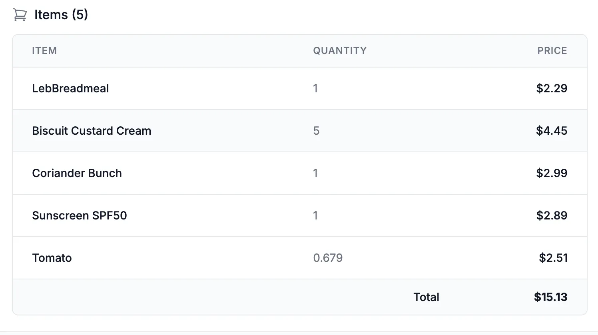Sort by the PRICE column header
The height and width of the screenshot is (335, 598).
pyautogui.click(x=552, y=50)
